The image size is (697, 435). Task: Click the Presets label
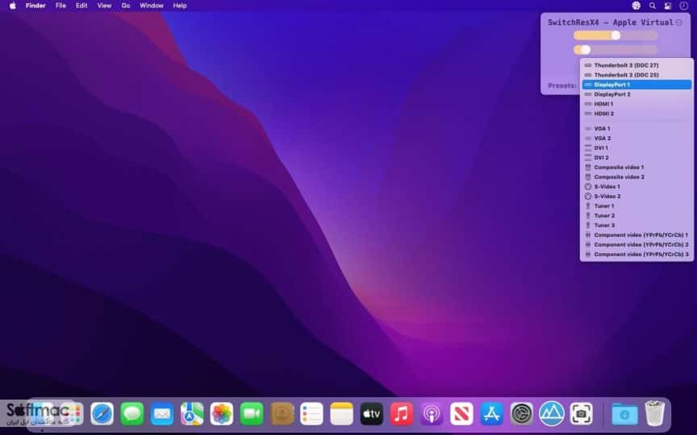click(562, 85)
